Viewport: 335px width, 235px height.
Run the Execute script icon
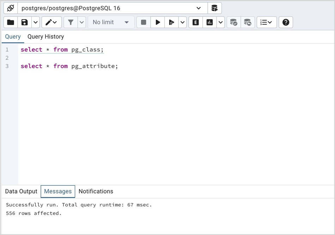(x=171, y=22)
